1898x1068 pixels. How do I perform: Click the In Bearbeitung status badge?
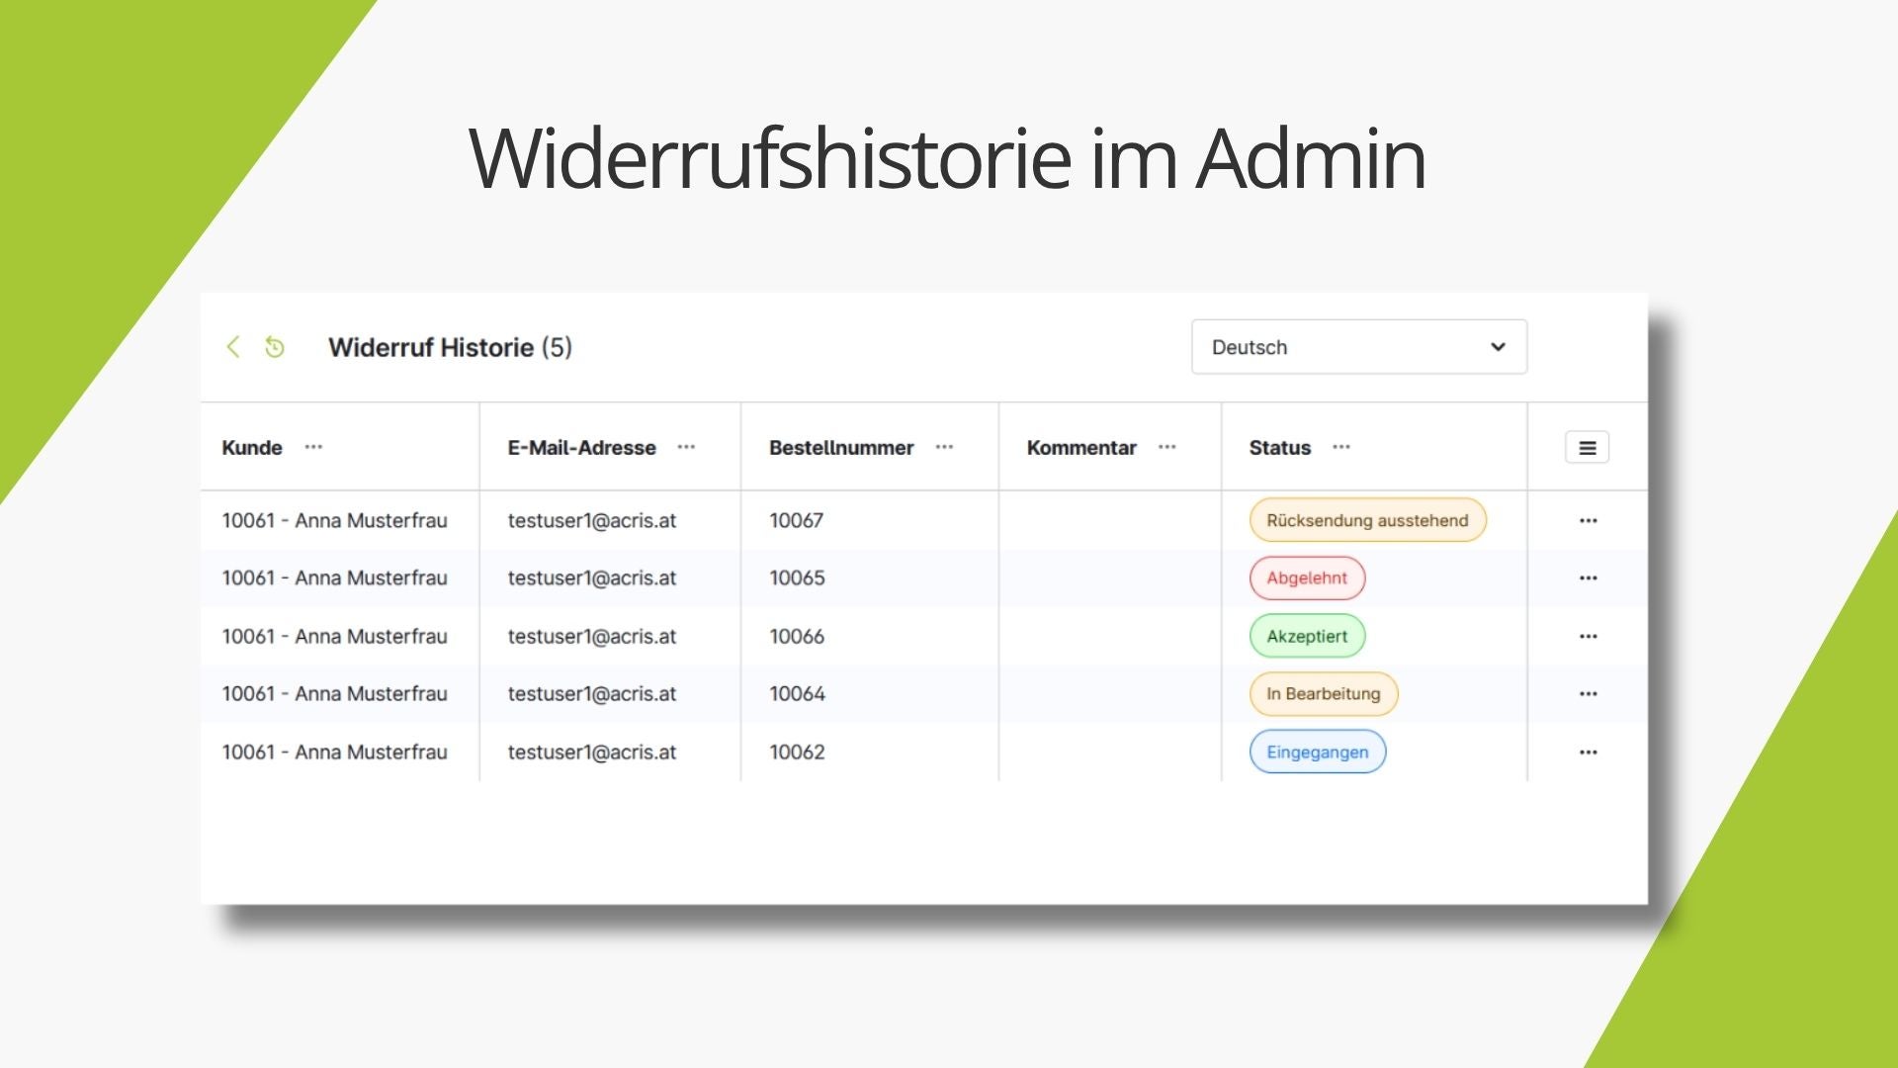[x=1324, y=694]
